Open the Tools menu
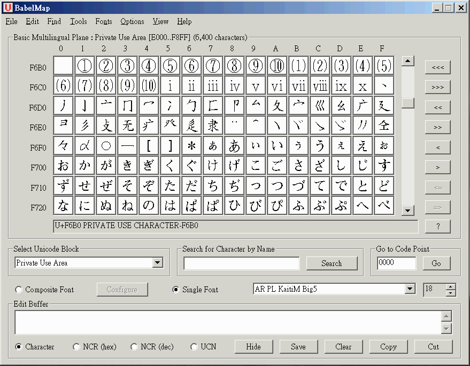 [78, 21]
